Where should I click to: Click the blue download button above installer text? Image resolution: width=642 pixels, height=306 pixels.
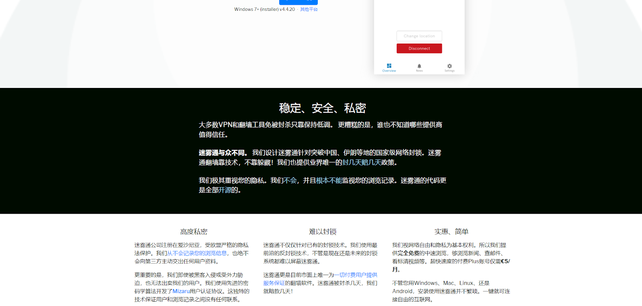(x=299, y=2)
